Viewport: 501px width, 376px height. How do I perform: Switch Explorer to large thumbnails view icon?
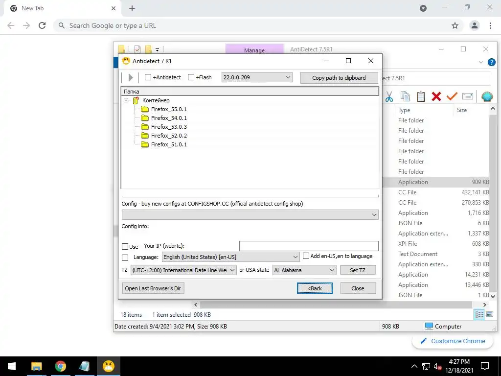point(489,314)
